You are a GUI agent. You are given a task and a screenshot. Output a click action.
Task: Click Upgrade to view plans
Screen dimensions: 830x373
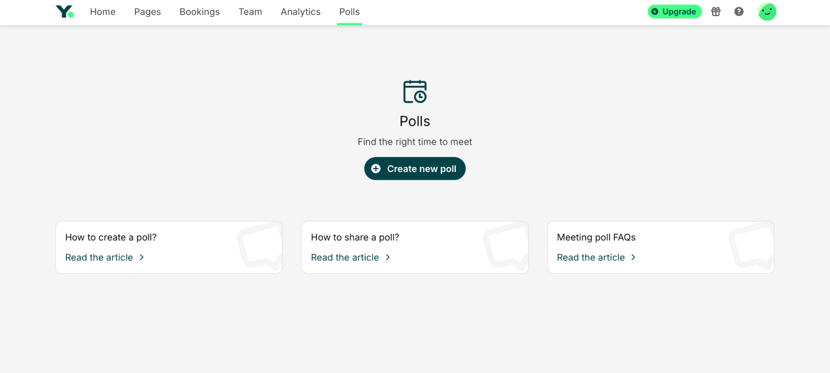[x=674, y=12]
